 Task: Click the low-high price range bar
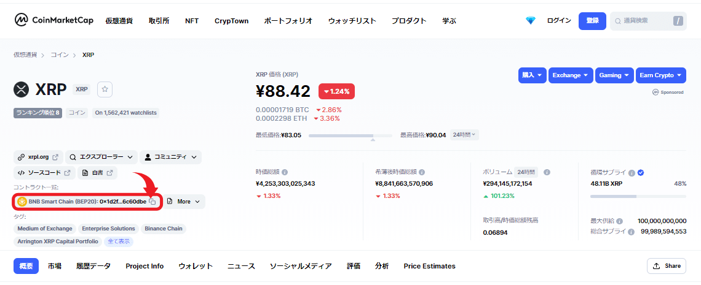point(350,135)
